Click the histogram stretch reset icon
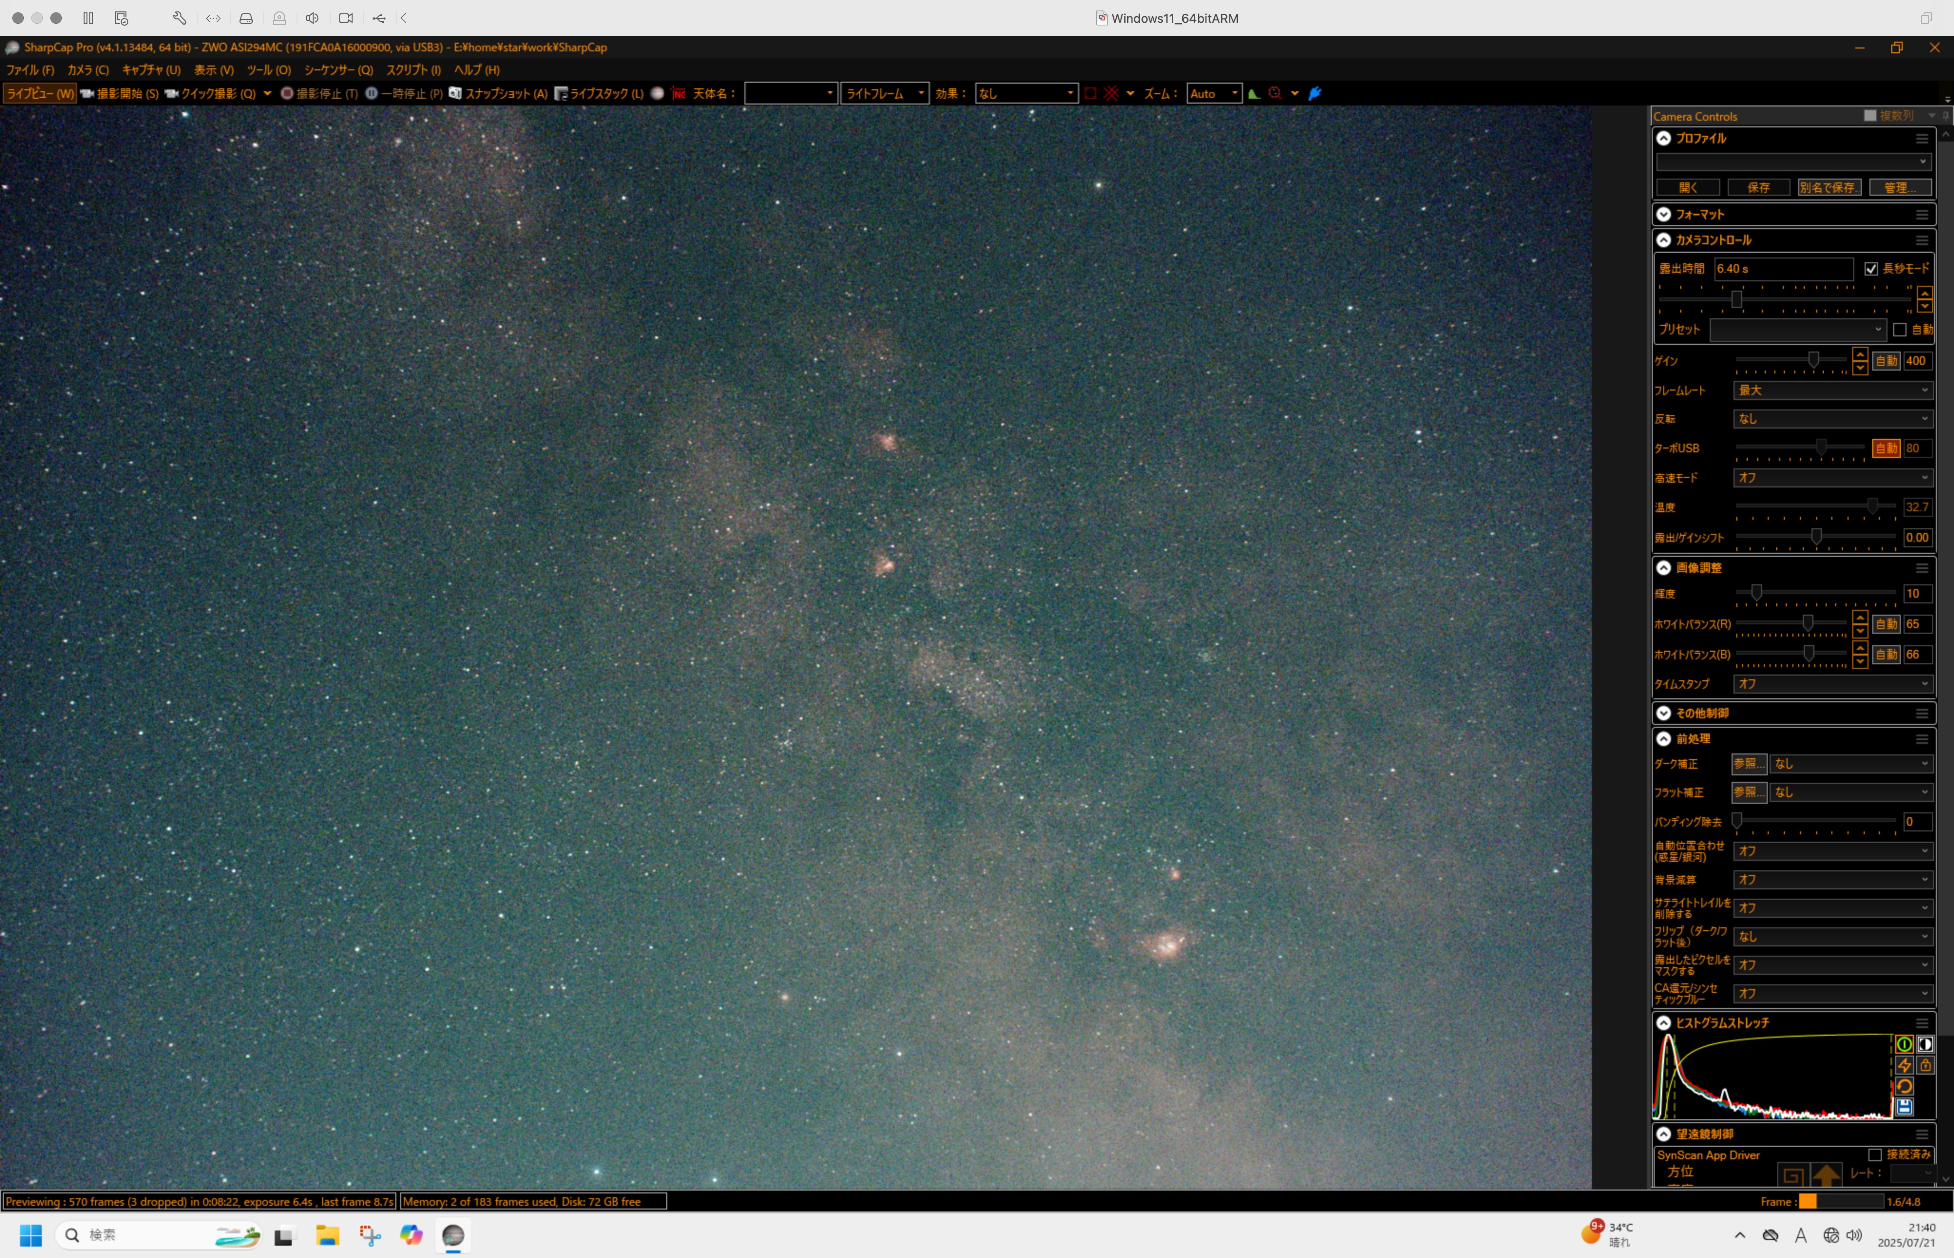The width and height of the screenshot is (1954, 1258). [1903, 1086]
